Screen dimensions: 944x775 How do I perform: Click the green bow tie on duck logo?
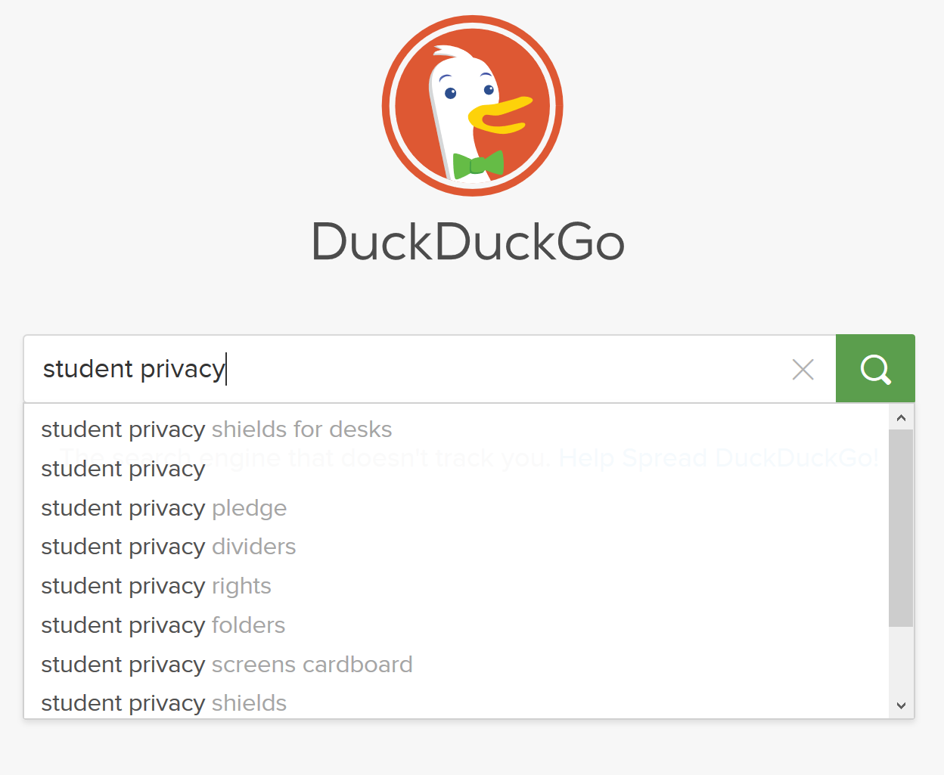478,164
